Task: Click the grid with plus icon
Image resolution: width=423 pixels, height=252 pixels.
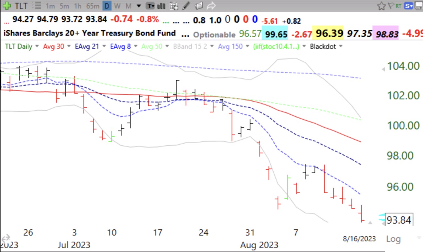Action: pyautogui.click(x=173, y=6)
